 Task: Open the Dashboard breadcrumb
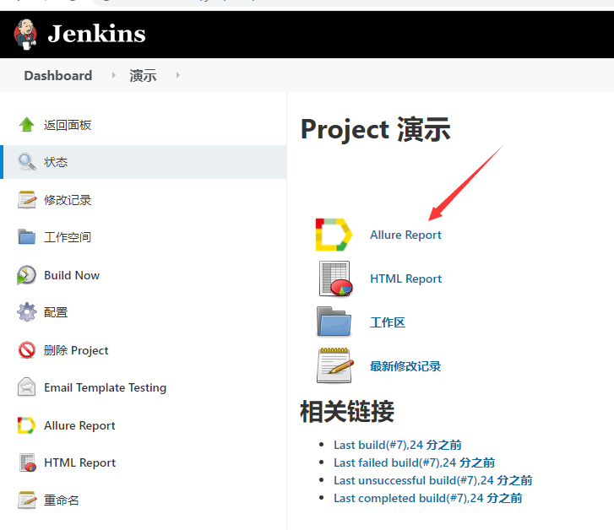[58, 76]
